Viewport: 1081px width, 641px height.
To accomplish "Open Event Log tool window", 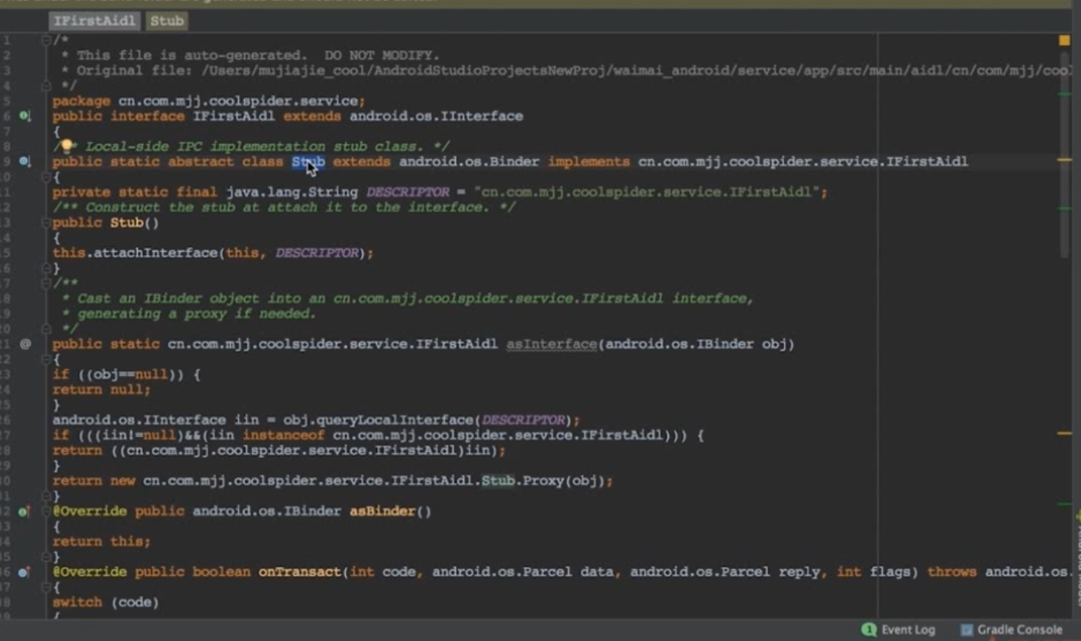I will tap(898, 630).
